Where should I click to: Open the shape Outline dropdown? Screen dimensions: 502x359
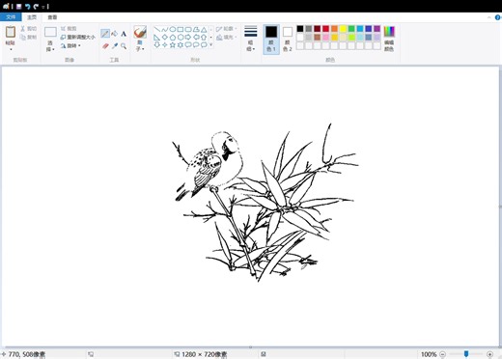[x=226, y=29]
